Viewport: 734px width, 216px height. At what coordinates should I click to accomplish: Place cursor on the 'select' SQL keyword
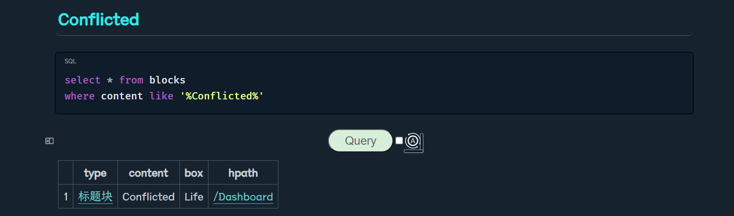[83, 80]
